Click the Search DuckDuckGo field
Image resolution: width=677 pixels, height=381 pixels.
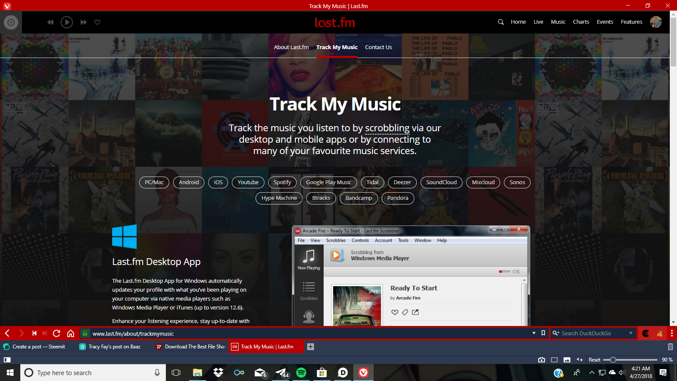point(594,334)
